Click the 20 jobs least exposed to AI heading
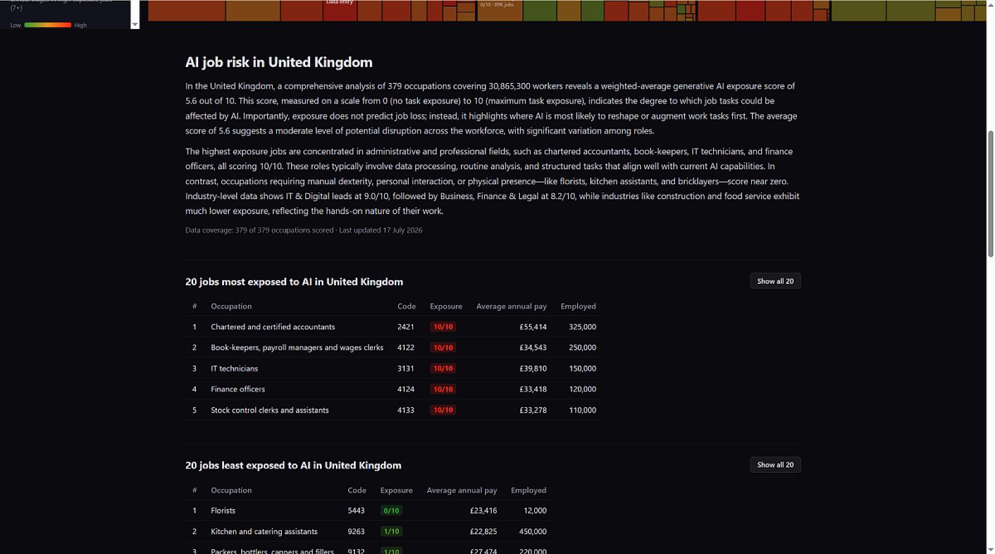The width and height of the screenshot is (995, 554). [293, 465]
